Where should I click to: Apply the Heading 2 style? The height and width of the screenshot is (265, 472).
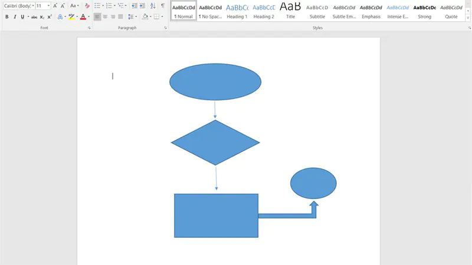264,11
